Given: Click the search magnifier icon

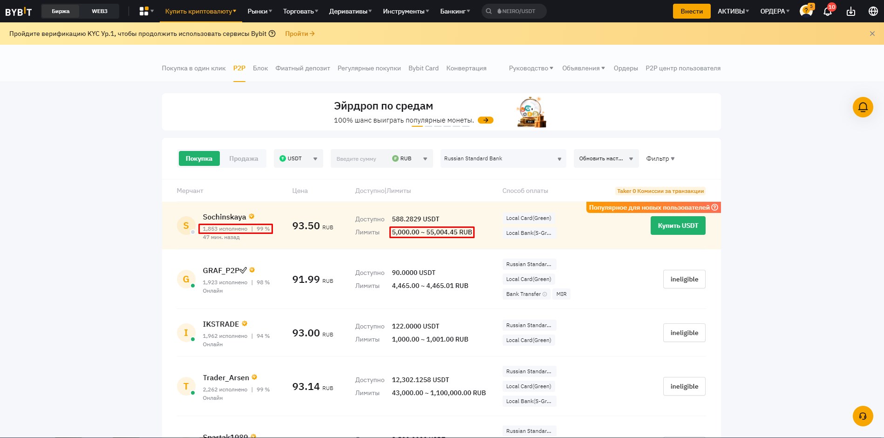Looking at the screenshot, I should (489, 11).
